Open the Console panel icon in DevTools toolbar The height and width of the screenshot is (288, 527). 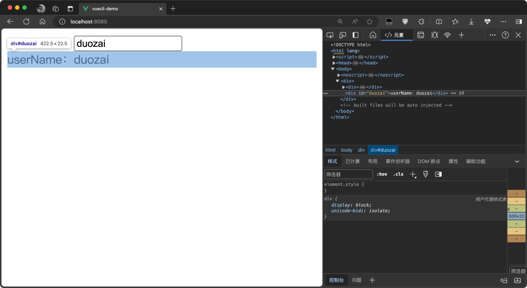421,35
